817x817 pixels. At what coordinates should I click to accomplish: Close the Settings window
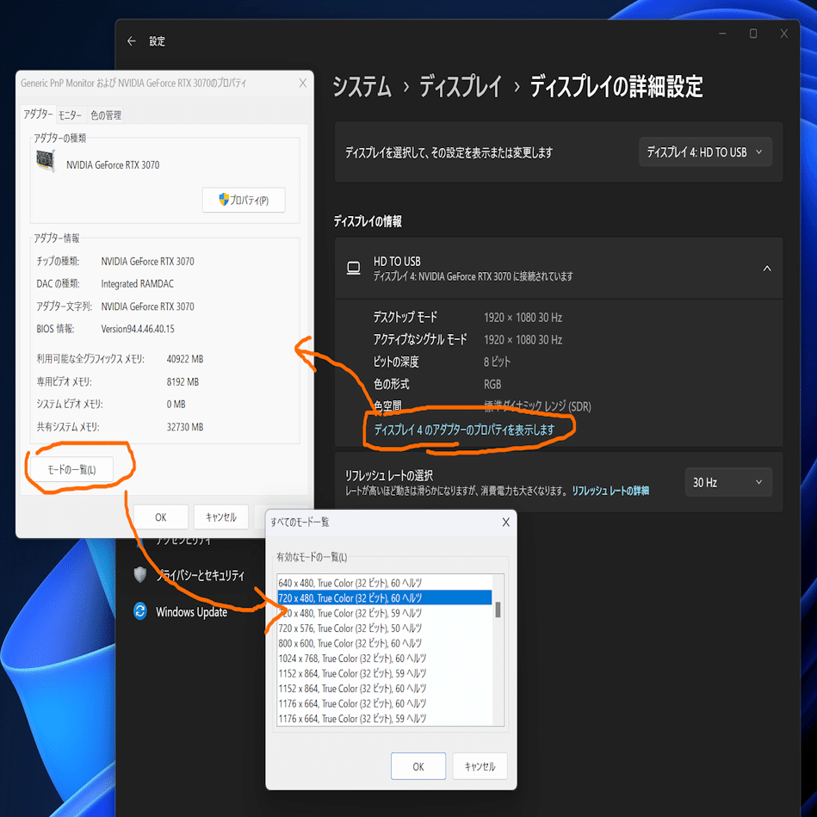point(783,34)
